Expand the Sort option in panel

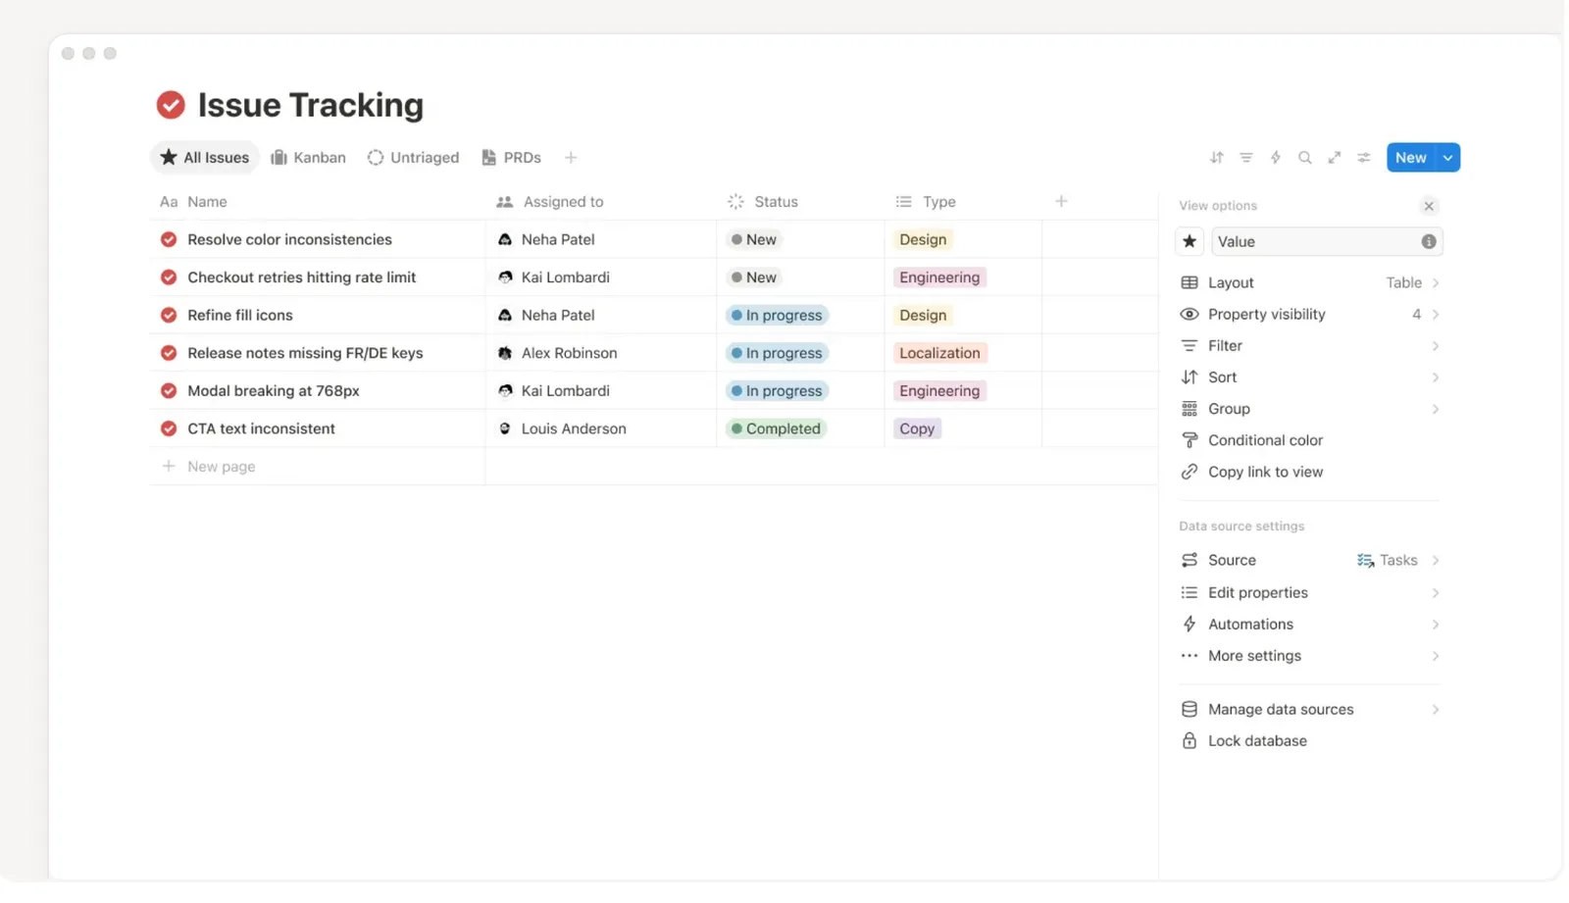pyautogui.click(x=1310, y=377)
